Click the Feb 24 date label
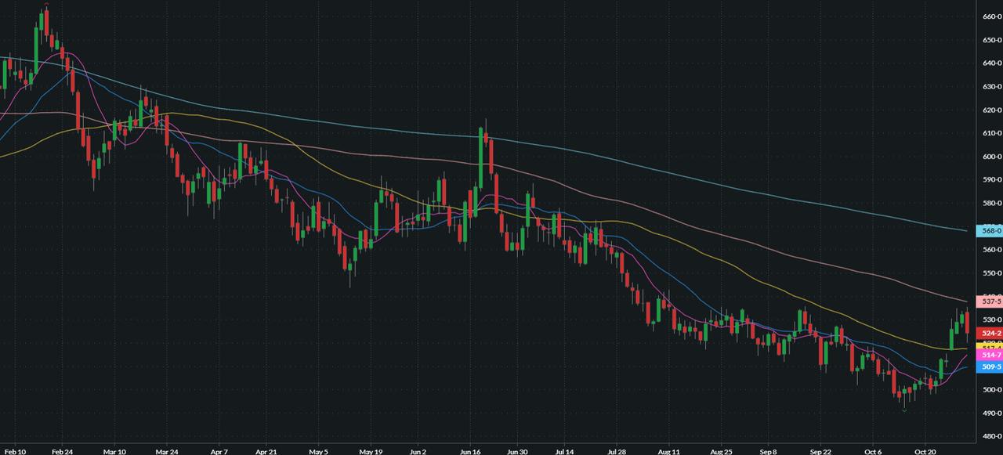Viewport: 1003px width, 455px height. (x=61, y=451)
